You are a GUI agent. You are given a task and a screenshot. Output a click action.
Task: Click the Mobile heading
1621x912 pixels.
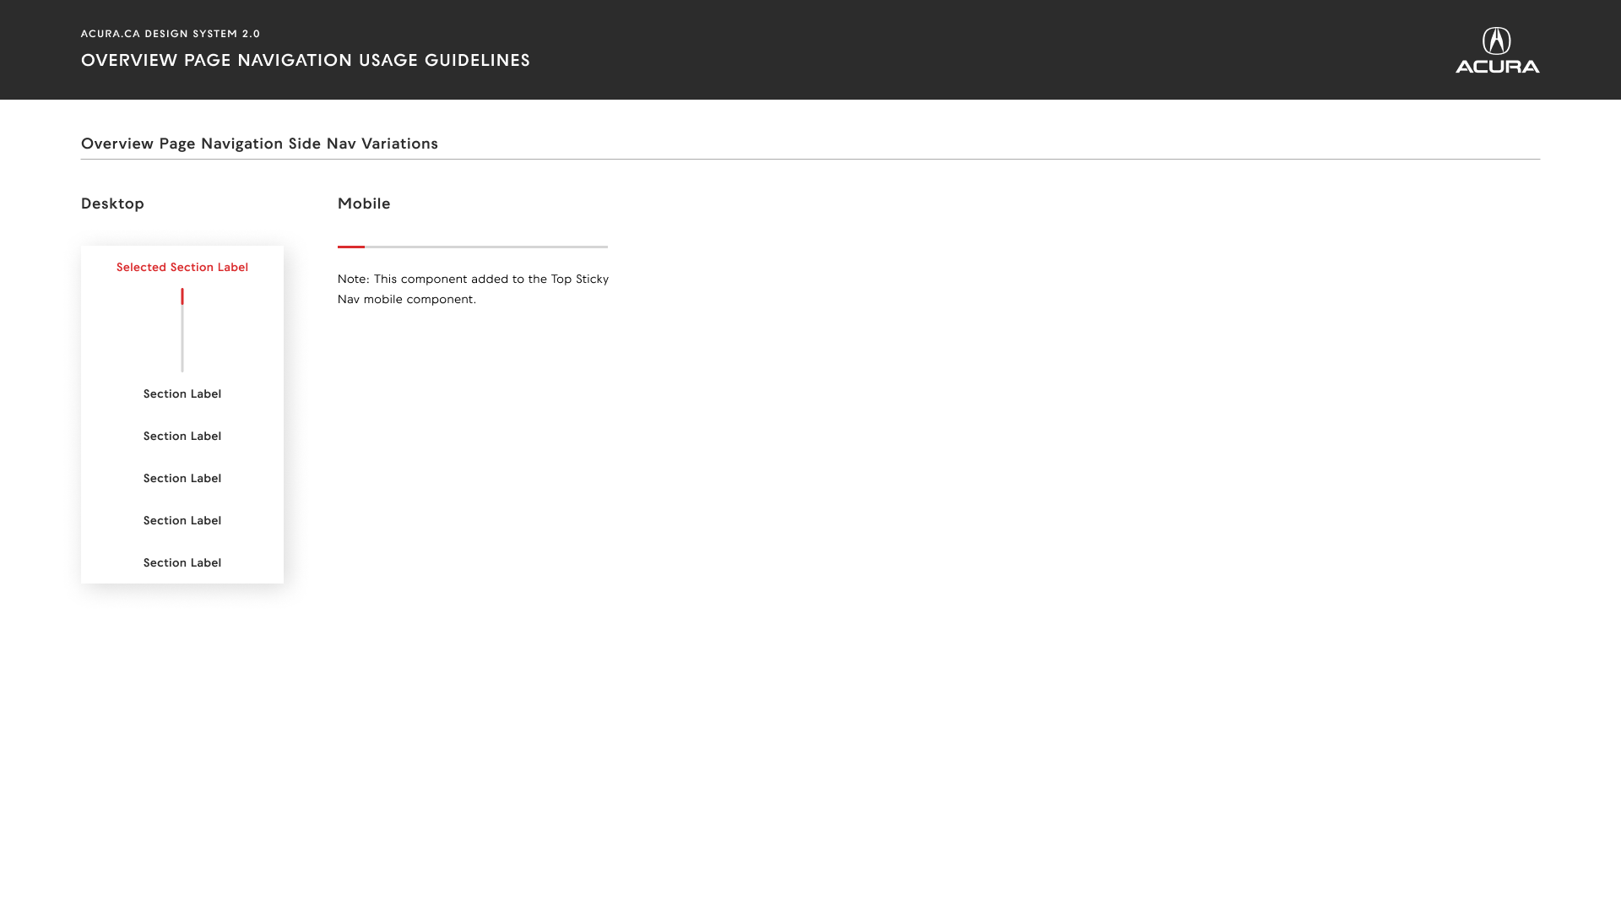click(364, 204)
